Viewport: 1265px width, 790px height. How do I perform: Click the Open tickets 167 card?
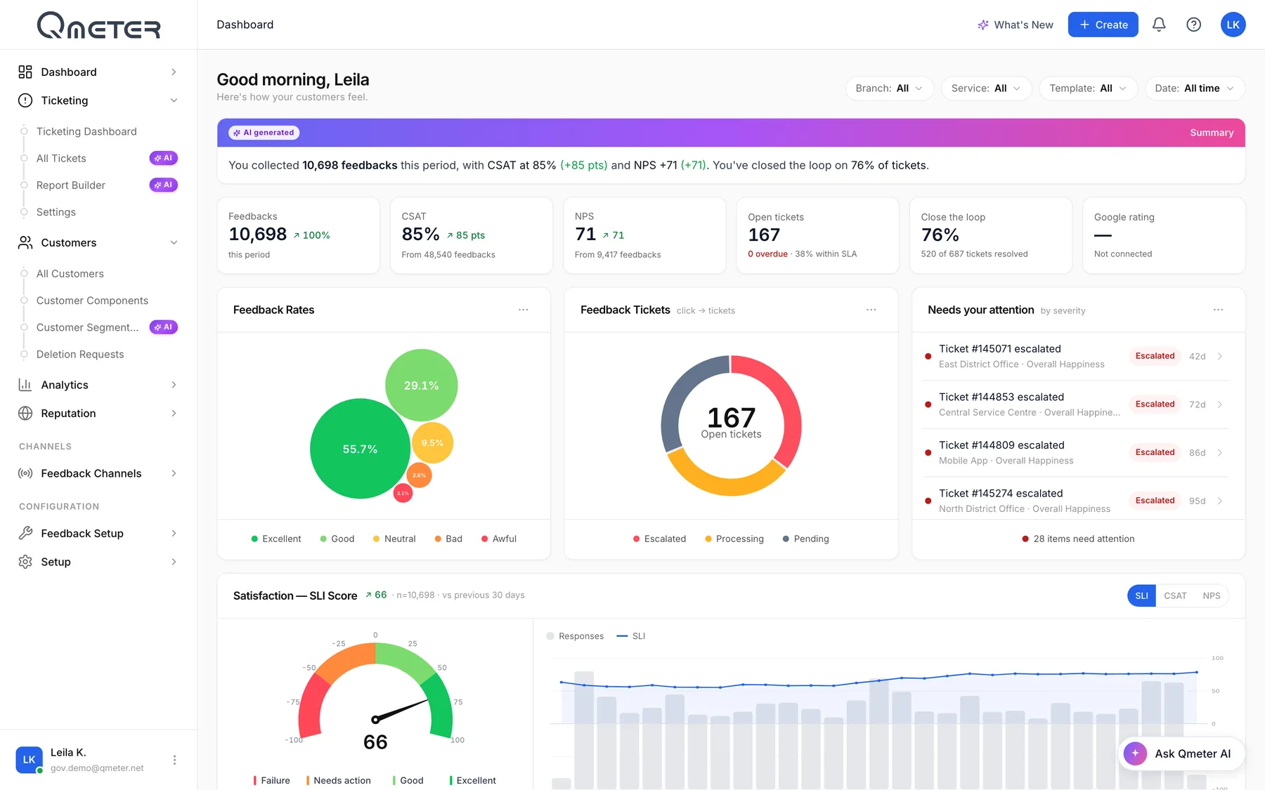point(817,235)
